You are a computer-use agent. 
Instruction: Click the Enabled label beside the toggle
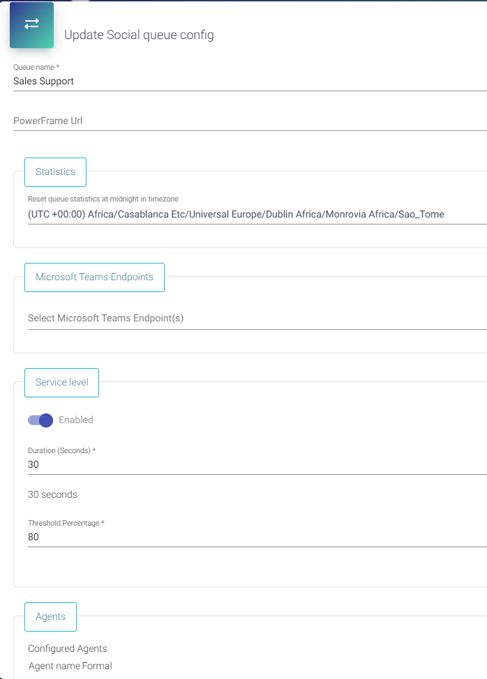pos(75,420)
